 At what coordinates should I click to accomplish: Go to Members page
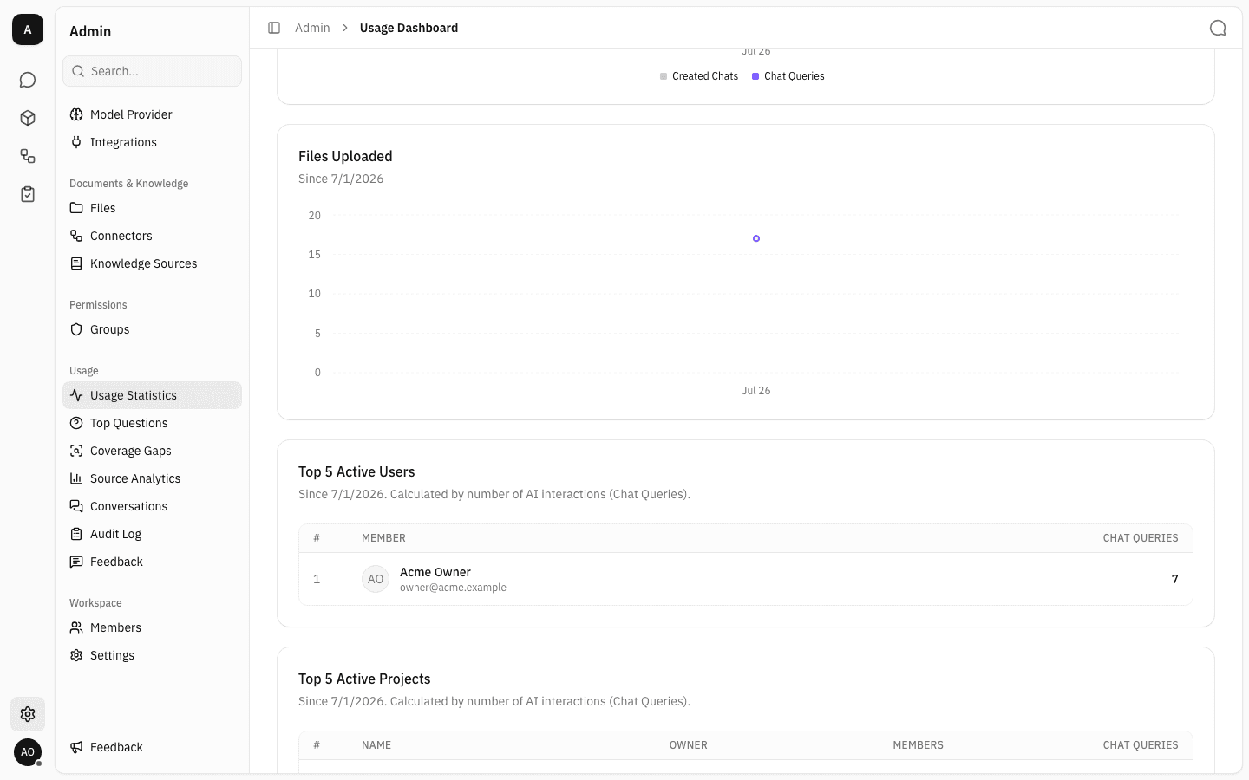152,627
